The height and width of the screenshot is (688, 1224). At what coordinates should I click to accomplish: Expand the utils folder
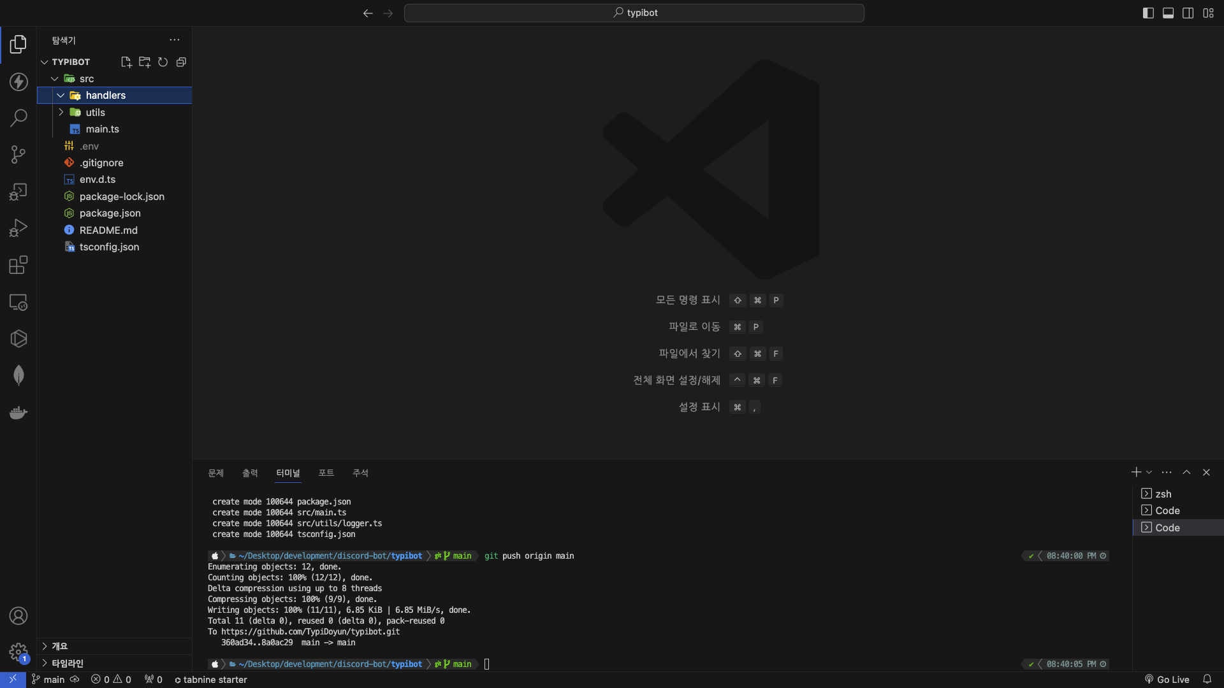pyautogui.click(x=61, y=112)
